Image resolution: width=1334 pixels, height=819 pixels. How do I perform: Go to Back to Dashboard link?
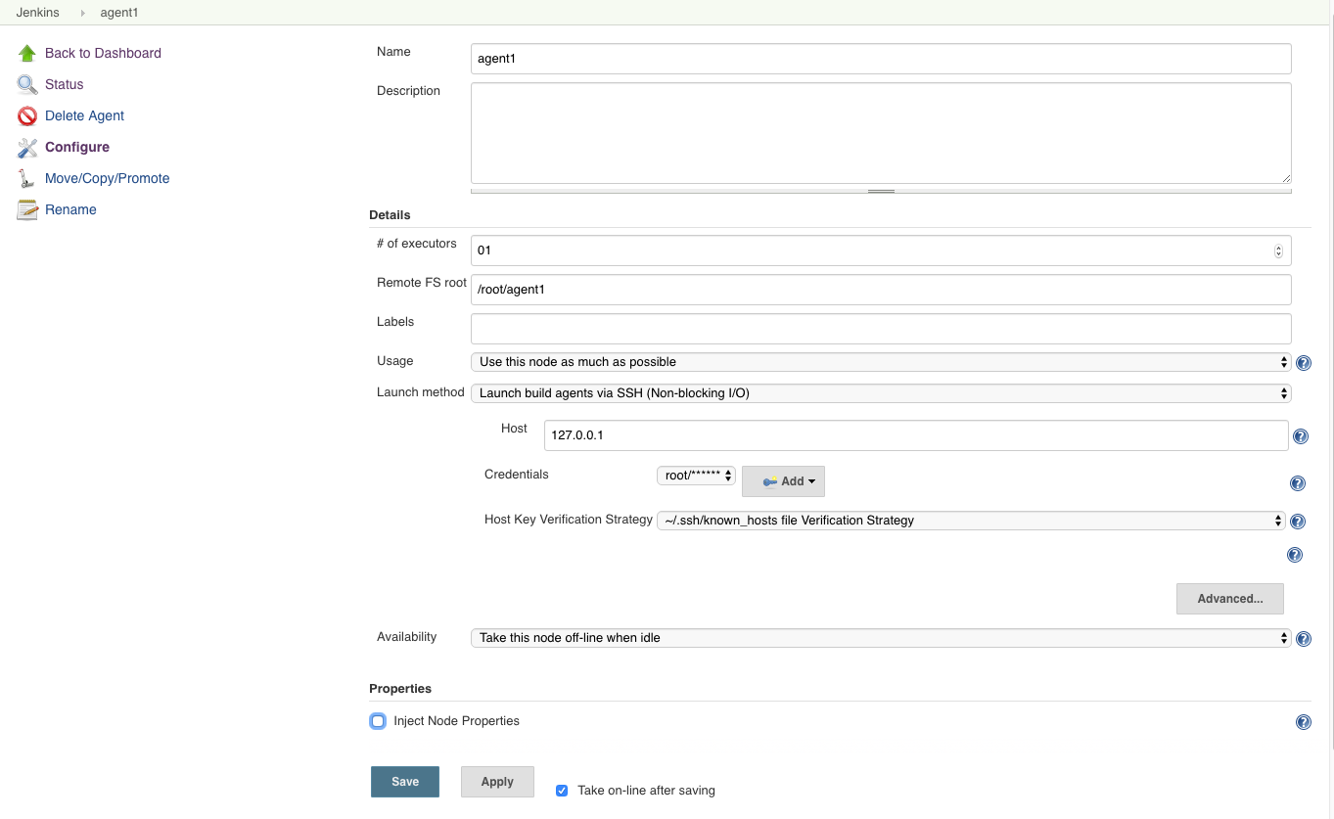[103, 53]
